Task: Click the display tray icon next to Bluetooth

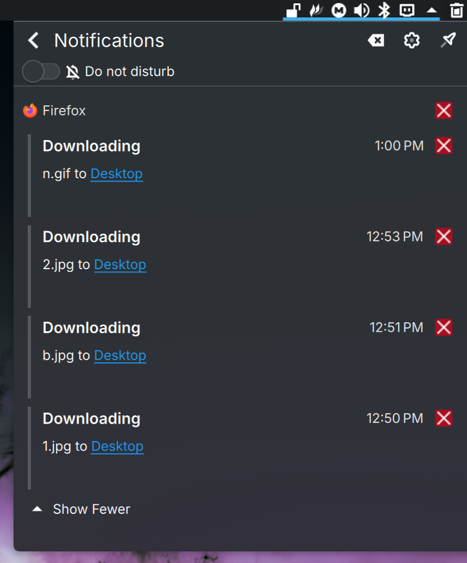Action: click(407, 10)
